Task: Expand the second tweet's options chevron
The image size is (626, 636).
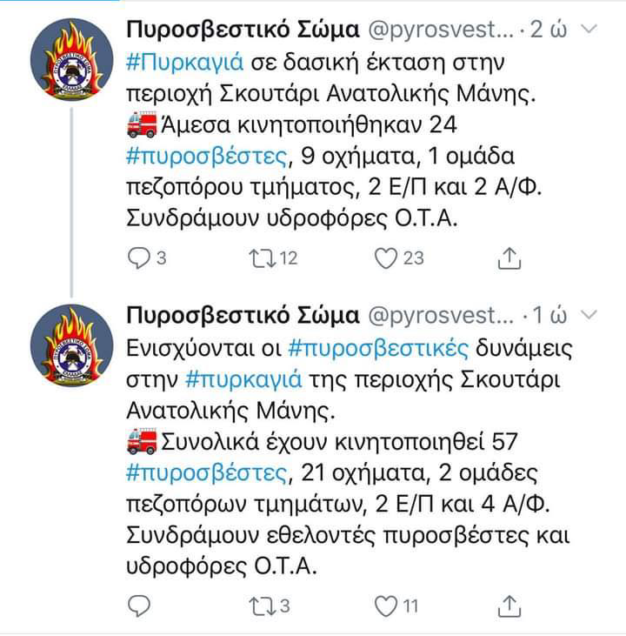Action: coord(589,314)
